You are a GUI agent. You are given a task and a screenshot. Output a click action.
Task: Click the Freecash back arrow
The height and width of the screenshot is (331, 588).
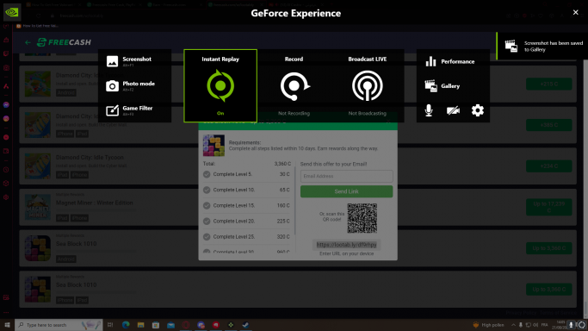[28, 42]
